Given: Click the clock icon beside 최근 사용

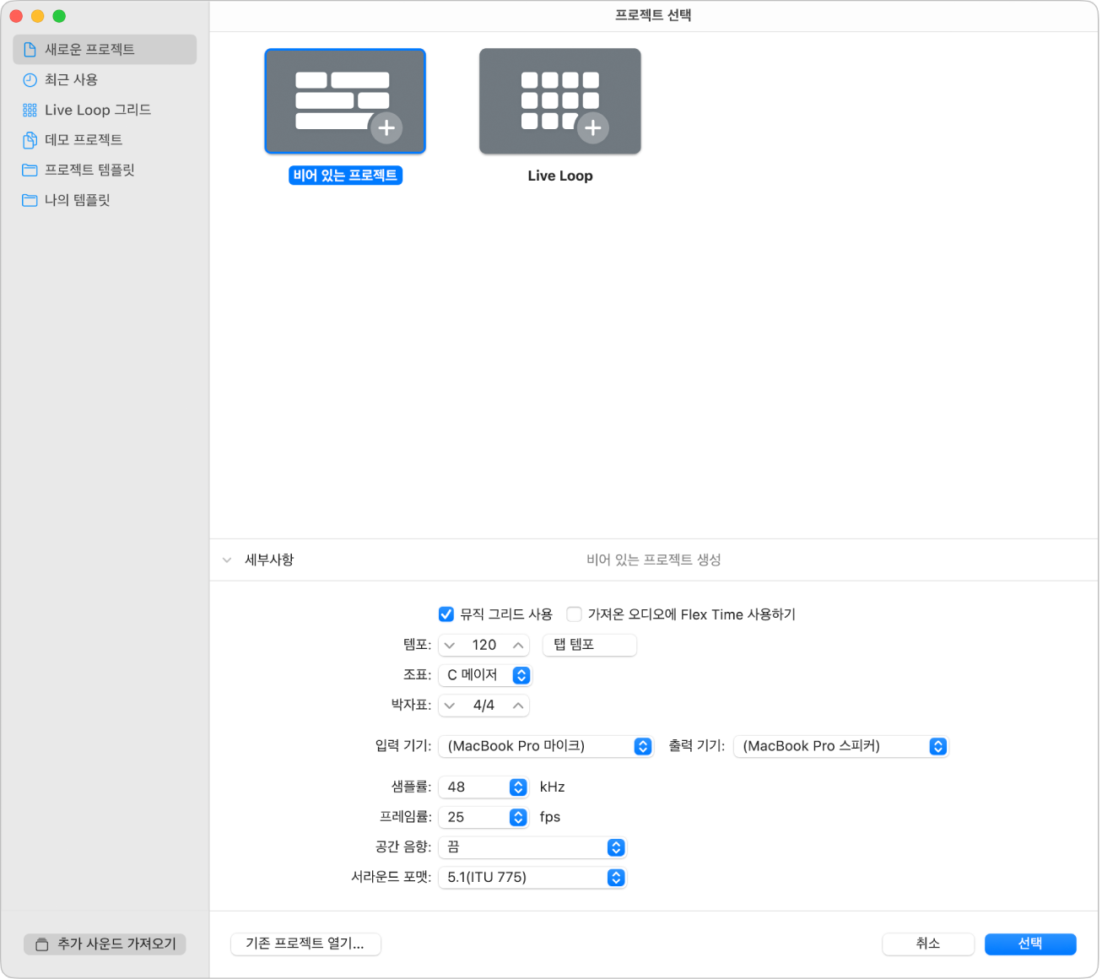Looking at the screenshot, I should tap(30, 80).
